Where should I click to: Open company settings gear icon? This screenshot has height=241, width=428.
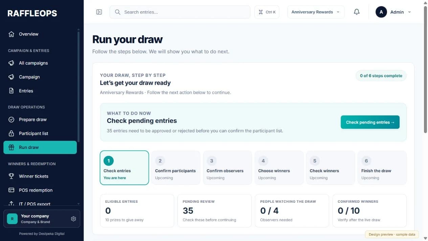click(73, 219)
